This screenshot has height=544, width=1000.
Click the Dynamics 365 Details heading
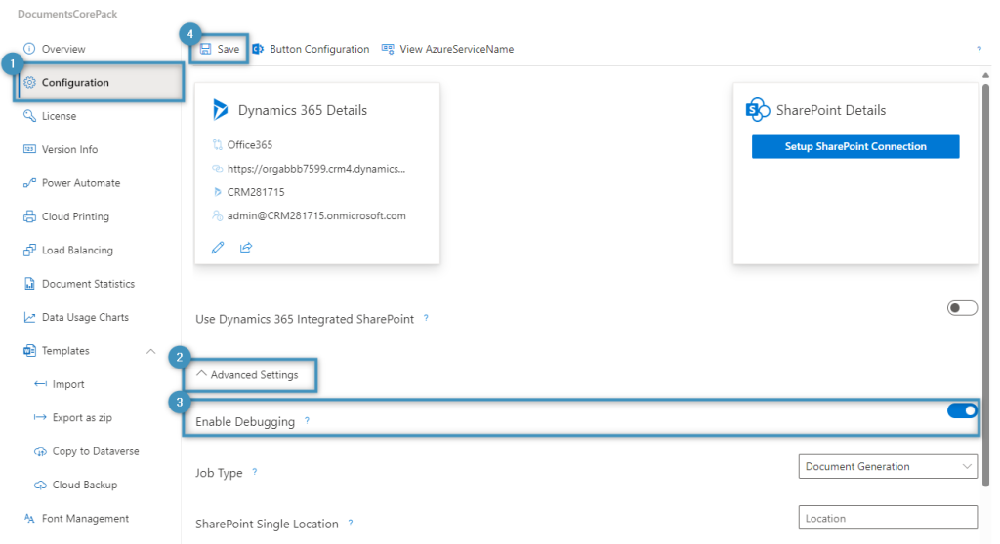click(x=303, y=110)
